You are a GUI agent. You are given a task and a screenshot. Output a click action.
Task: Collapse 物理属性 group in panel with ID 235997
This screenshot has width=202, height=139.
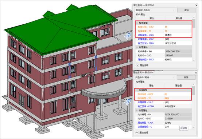[137, 47]
